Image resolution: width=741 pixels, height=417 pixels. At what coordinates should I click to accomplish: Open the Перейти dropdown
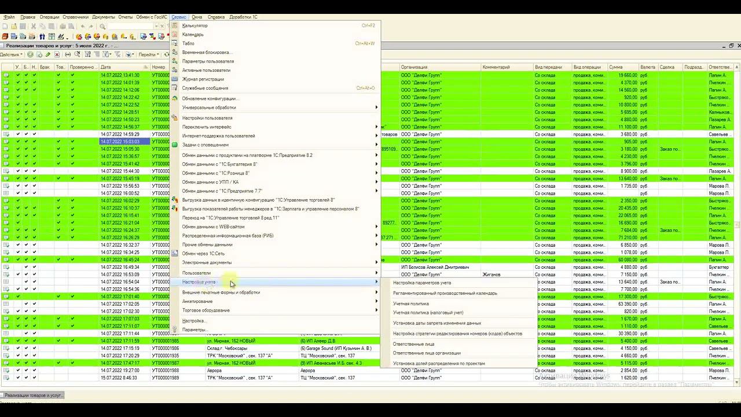(148, 54)
